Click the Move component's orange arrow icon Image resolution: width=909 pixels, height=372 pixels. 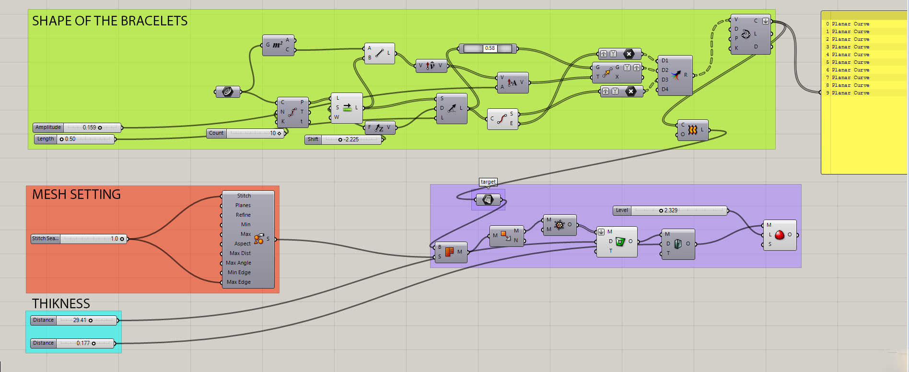coord(607,72)
